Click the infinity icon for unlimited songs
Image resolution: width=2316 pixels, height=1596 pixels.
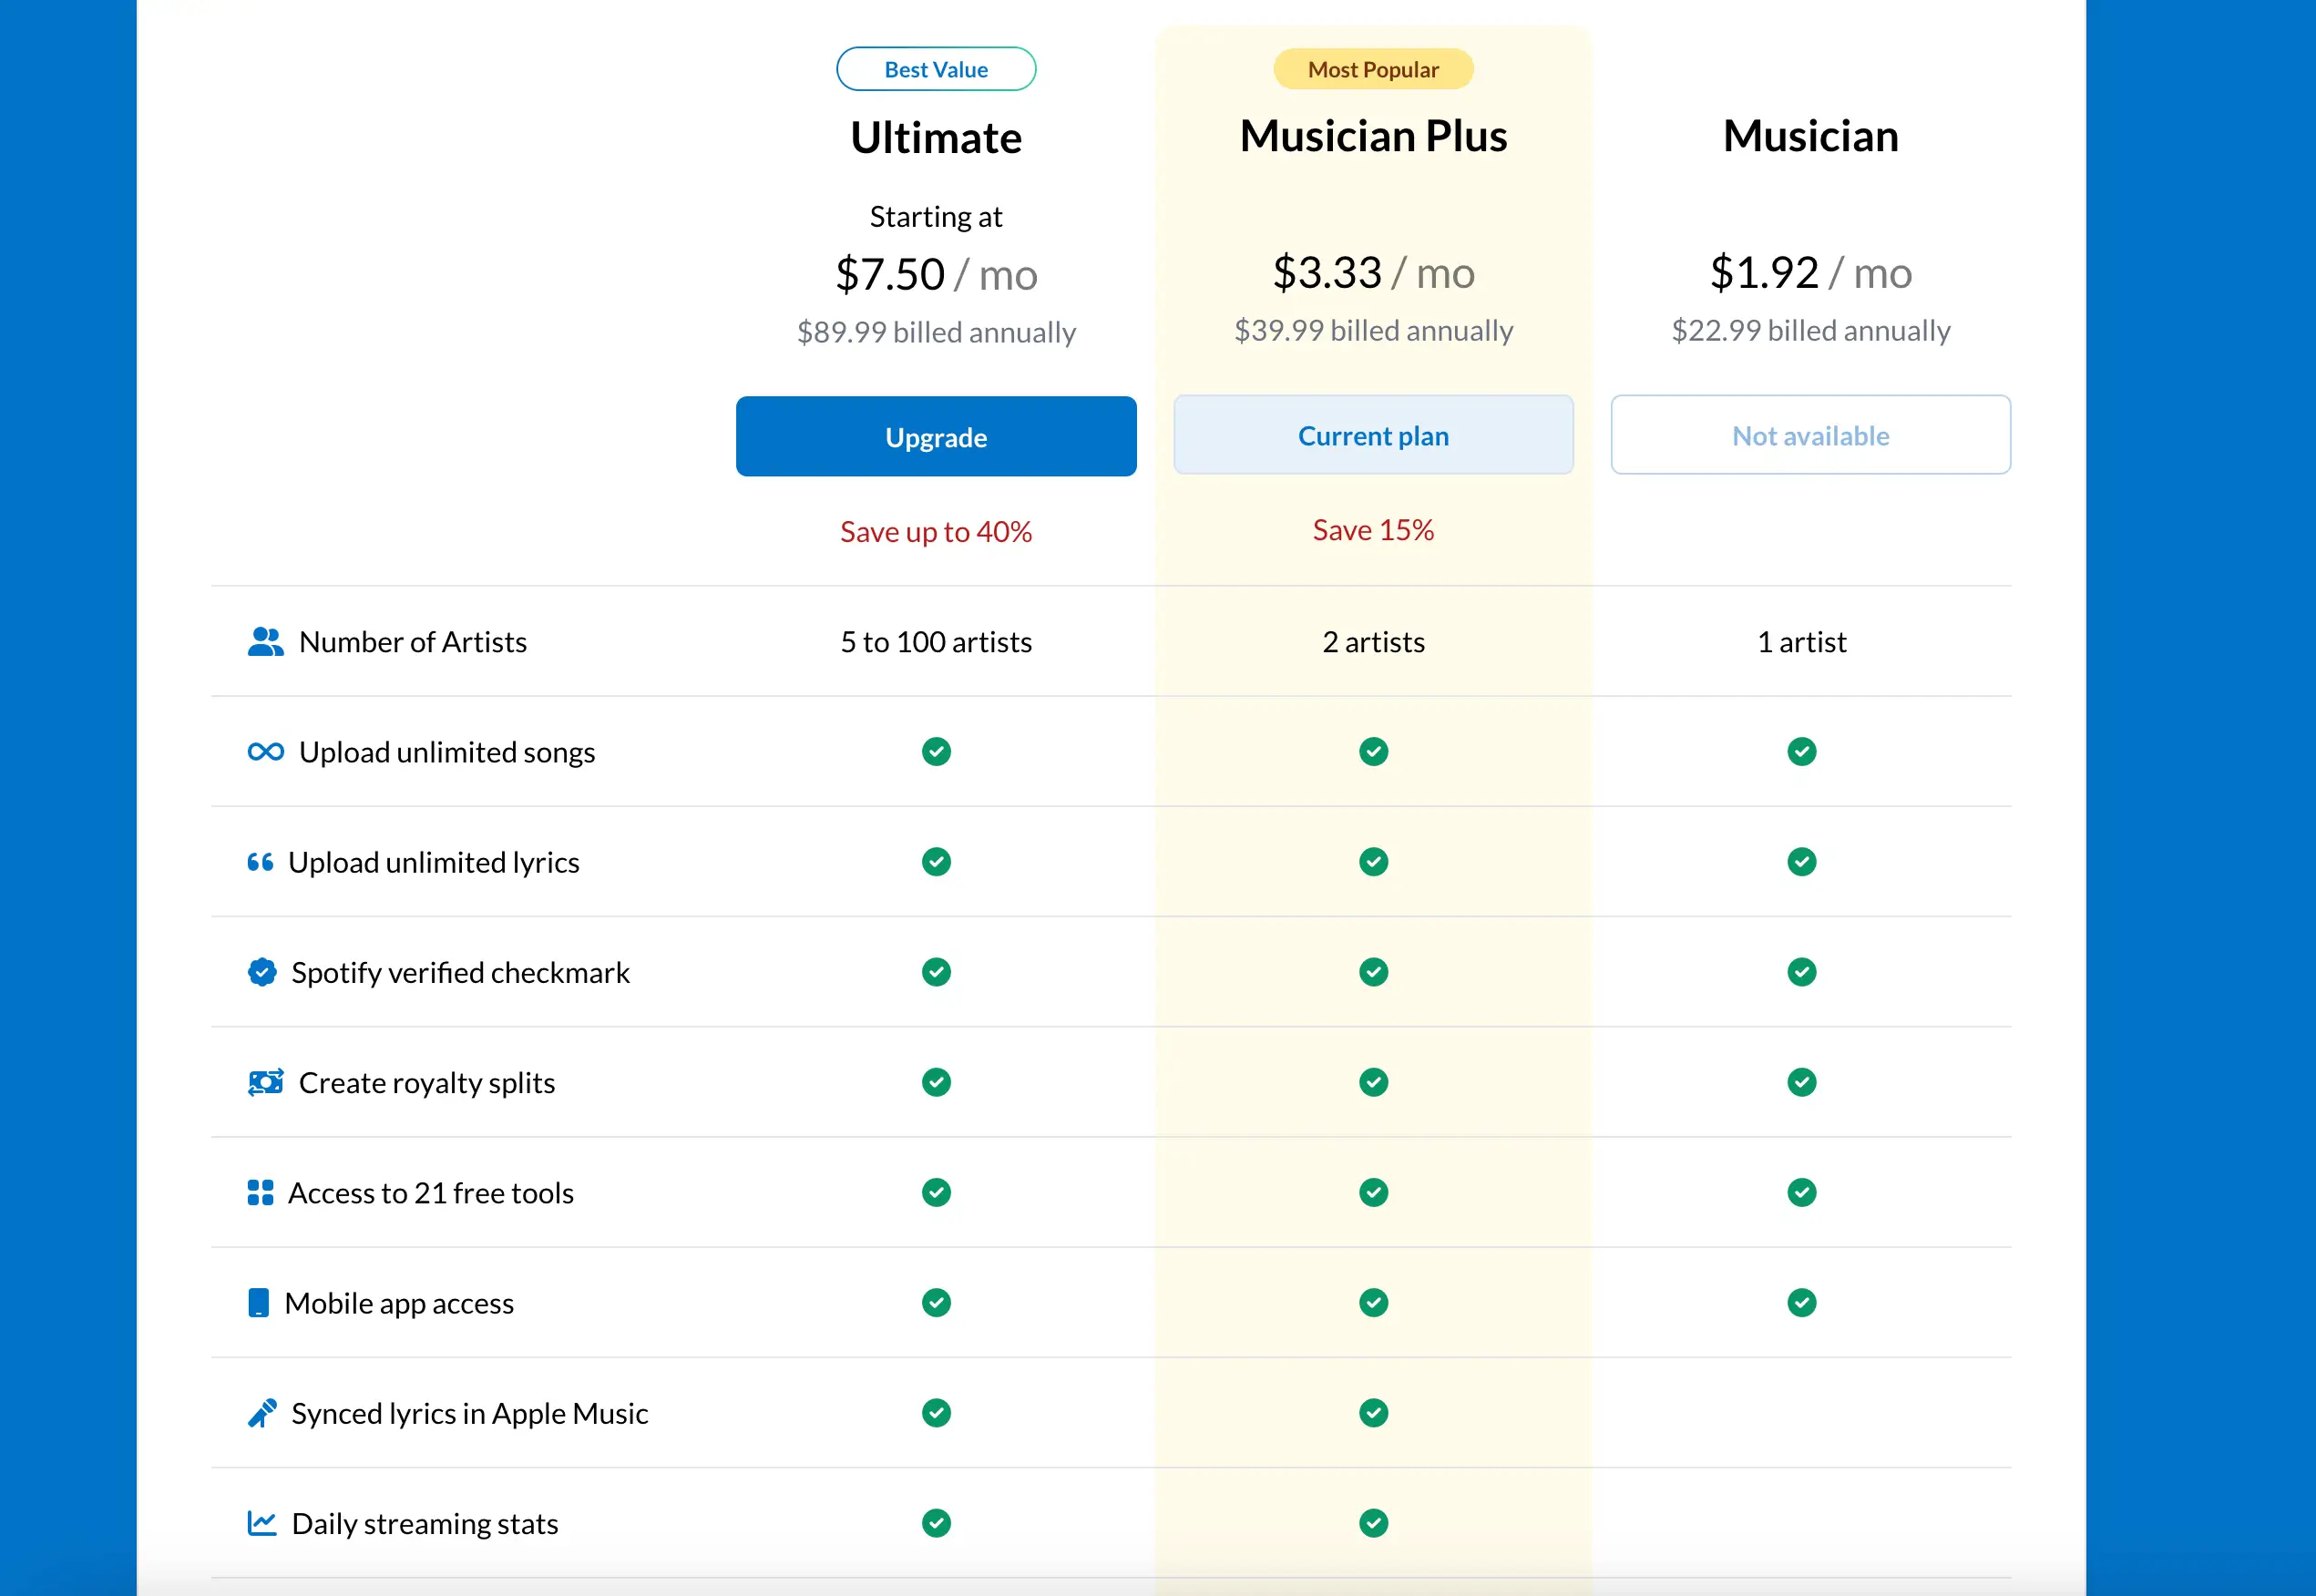265,752
